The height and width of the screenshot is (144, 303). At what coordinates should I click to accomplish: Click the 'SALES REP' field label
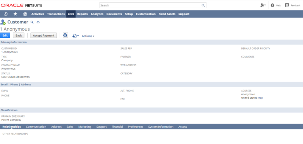coord(126,48)
